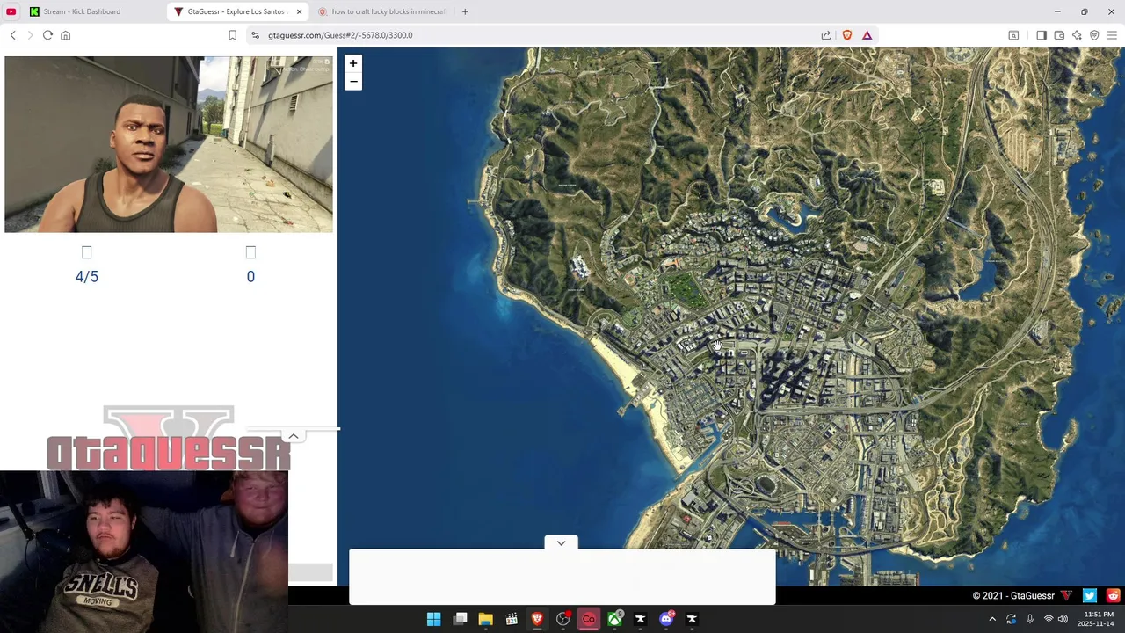This screenshot has height=633, width=1125.
Task: Open GtaGuessr Reddit link
Action: click(x=1114, y=595)
